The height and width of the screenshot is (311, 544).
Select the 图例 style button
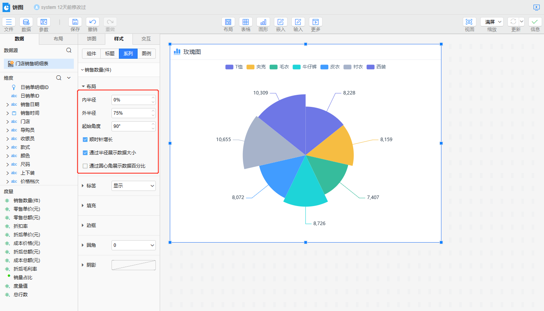(x=146, y=54)
